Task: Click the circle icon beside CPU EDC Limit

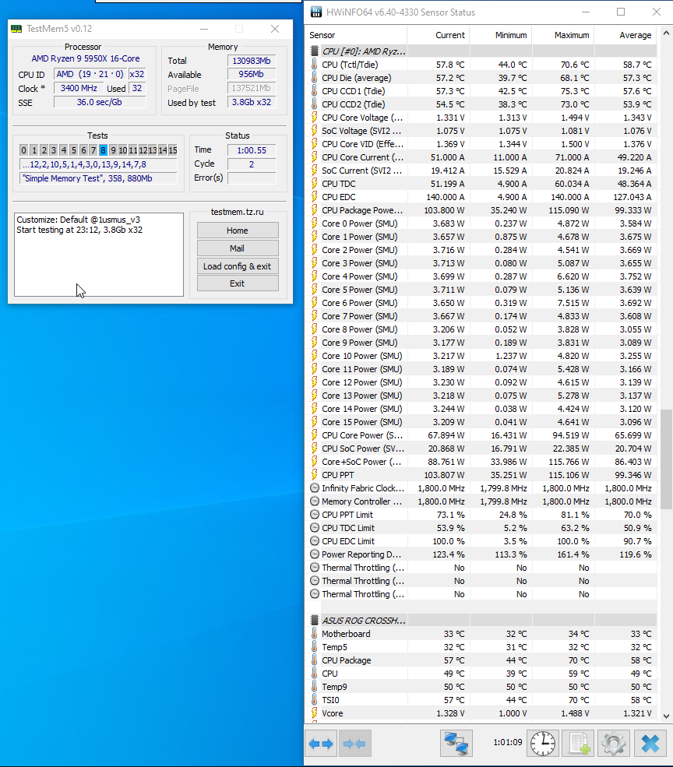Action: [x=314, y=541]
